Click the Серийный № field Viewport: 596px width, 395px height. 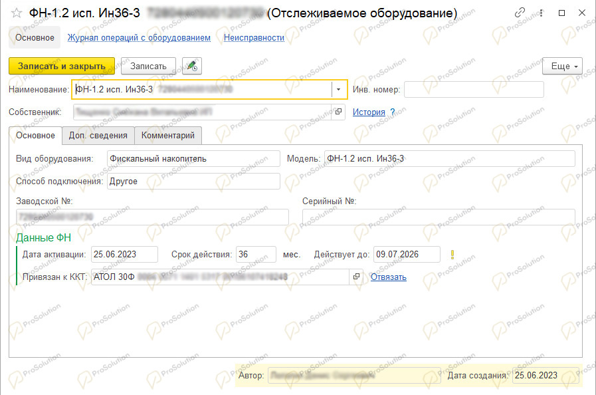pyautogui.click(x=439, y=217)
